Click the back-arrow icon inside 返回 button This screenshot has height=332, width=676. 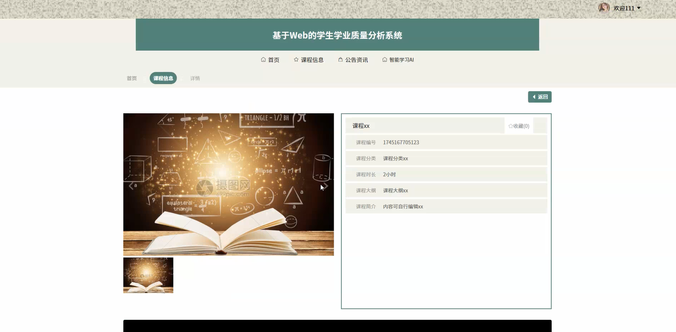534,97
